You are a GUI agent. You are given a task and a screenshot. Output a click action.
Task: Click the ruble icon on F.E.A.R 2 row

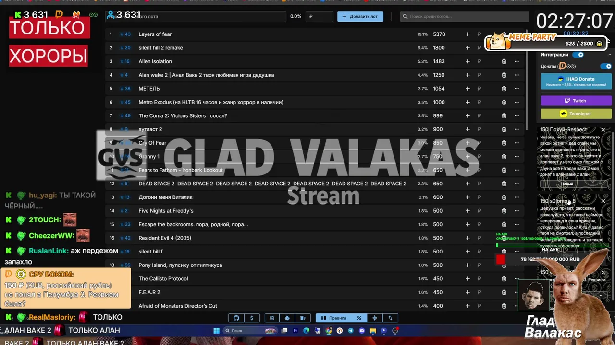[x=479, y=292]
